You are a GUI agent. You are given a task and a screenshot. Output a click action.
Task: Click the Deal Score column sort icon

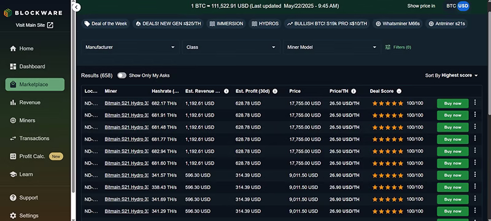click(x=399, y=91)
